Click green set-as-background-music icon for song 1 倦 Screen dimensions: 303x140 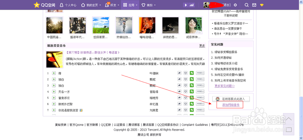[192, 73]
